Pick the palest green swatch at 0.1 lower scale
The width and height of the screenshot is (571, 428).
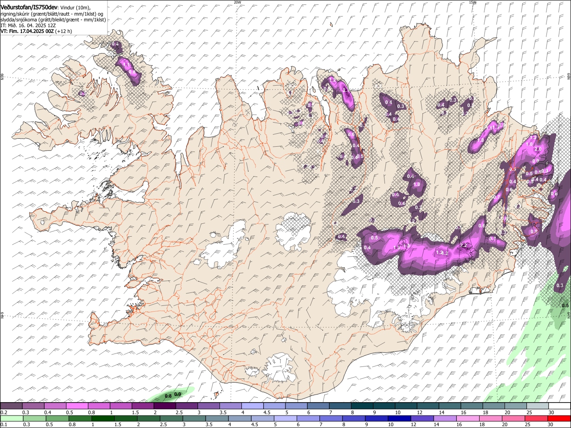[x=11, y=418]
